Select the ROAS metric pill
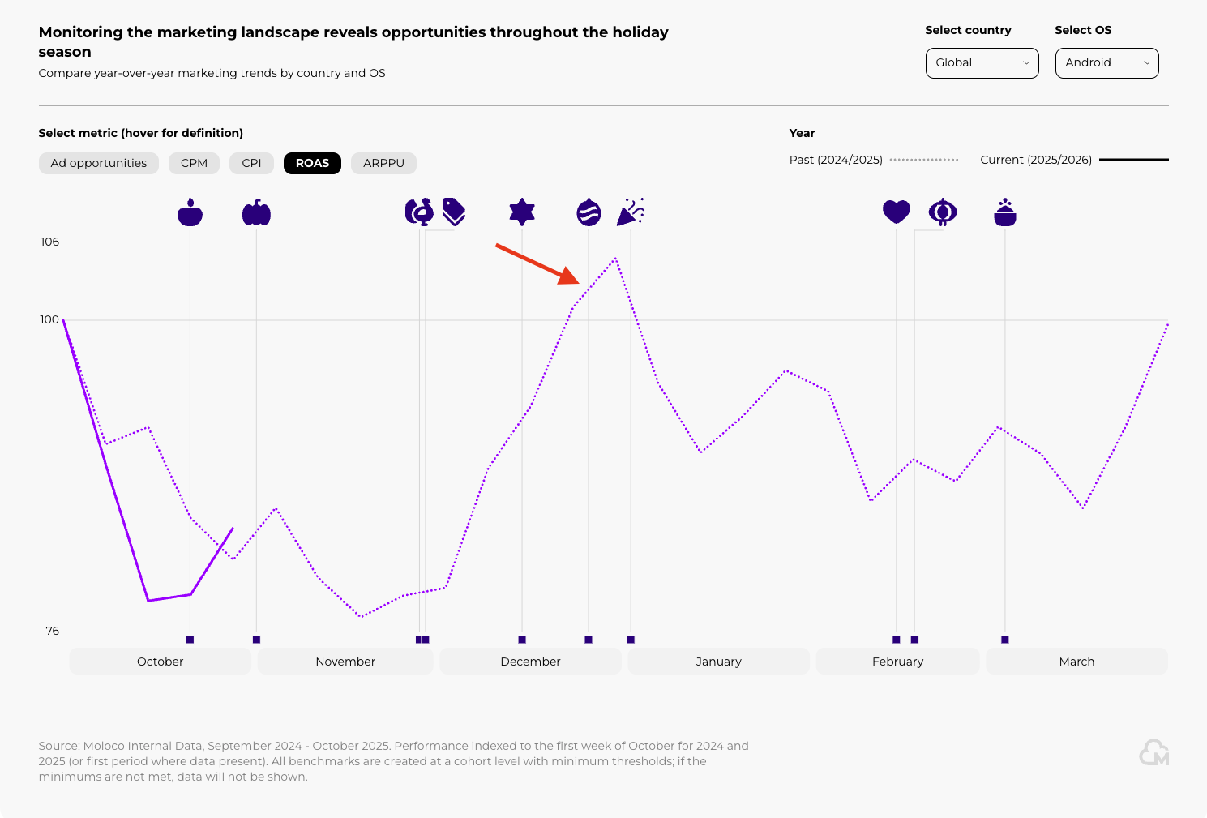Image resolution: width=1207 pixels, height=818 pixels. (312, 163)
